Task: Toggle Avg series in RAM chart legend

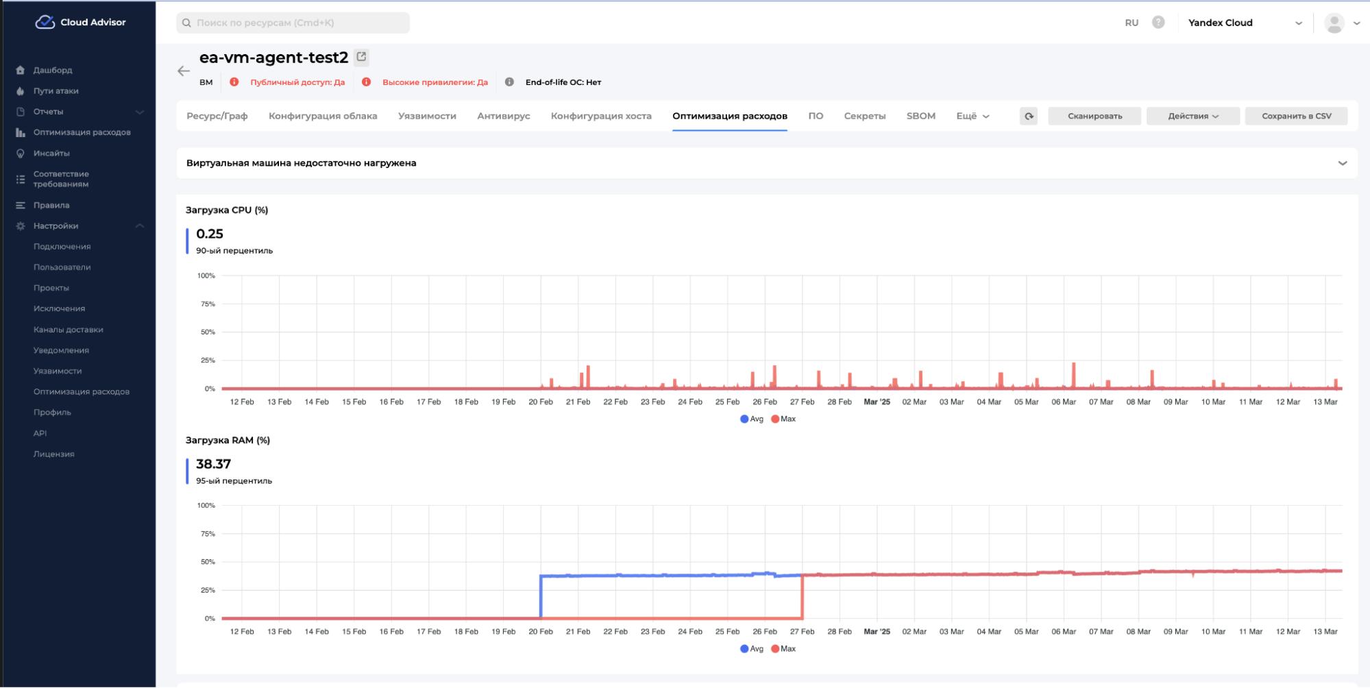Action: (x=752, y=648)
